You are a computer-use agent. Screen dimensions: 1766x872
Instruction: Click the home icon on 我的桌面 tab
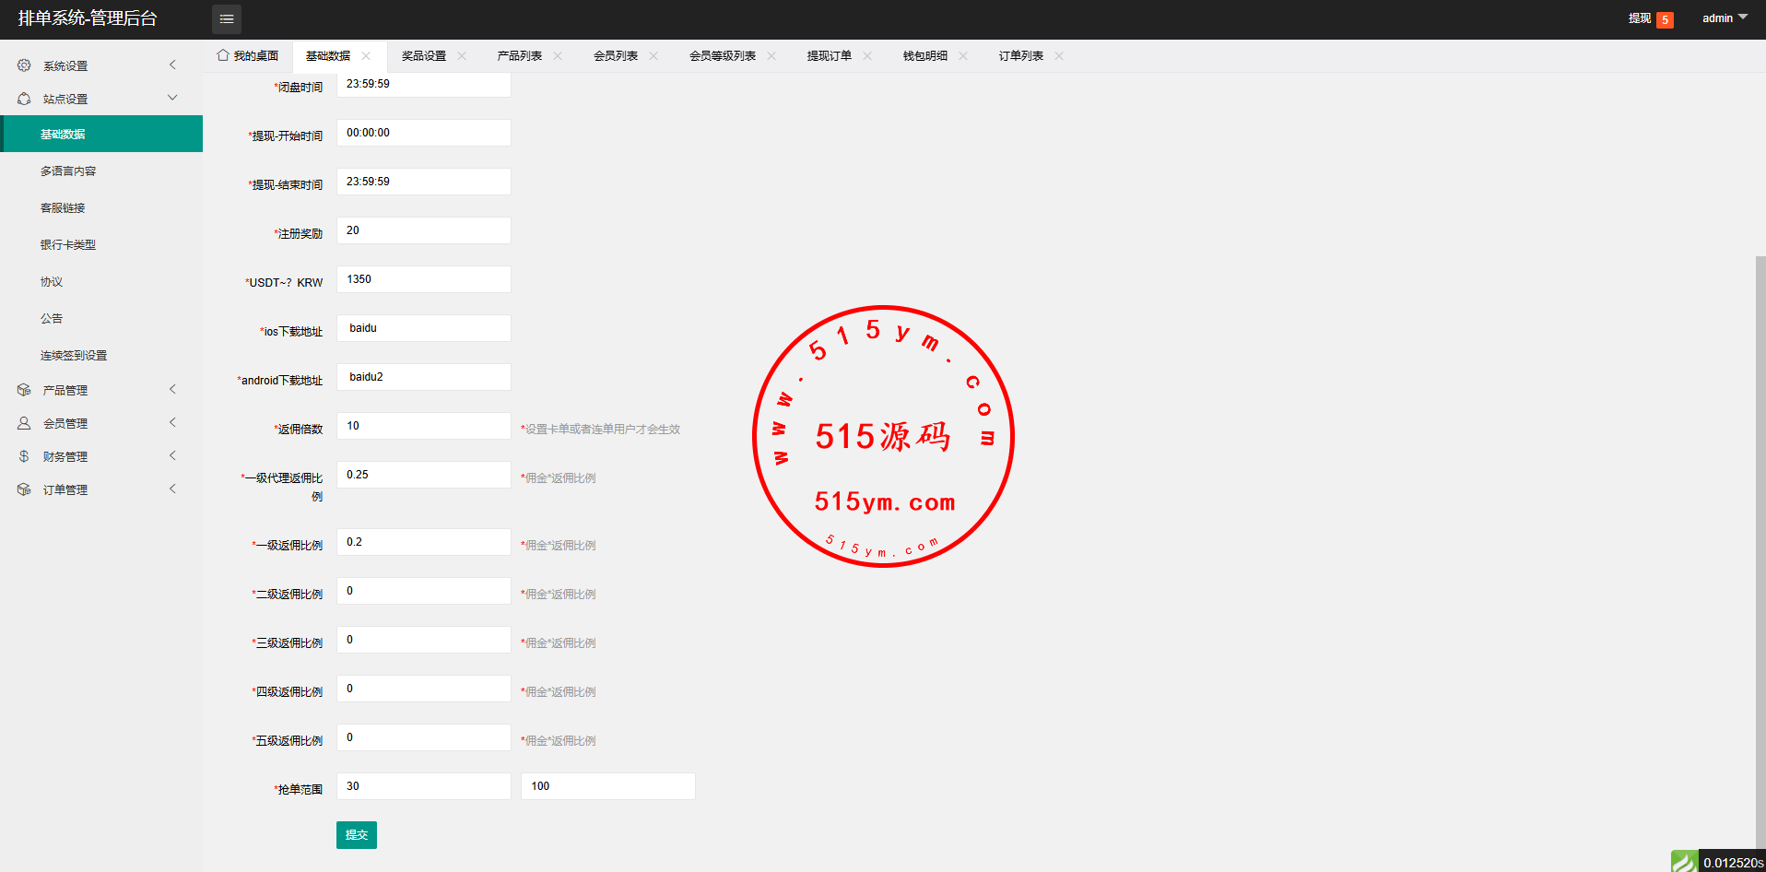click(223, 55)
